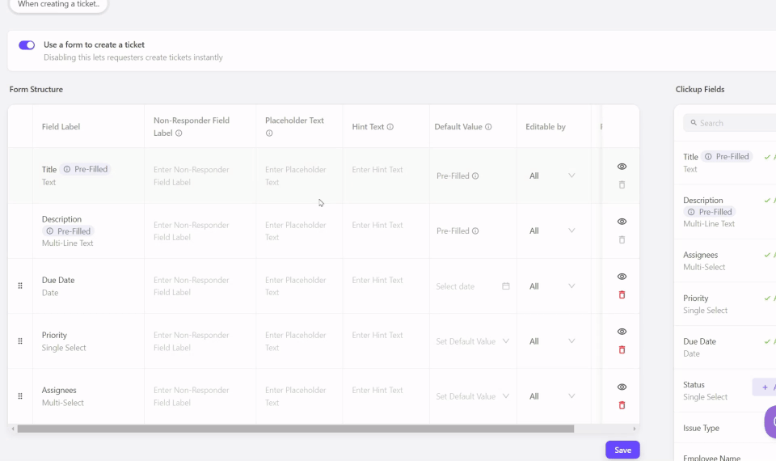The image size is (776, 461).
Task: Click the Priority row drag handle
Action: click(20, 341)
